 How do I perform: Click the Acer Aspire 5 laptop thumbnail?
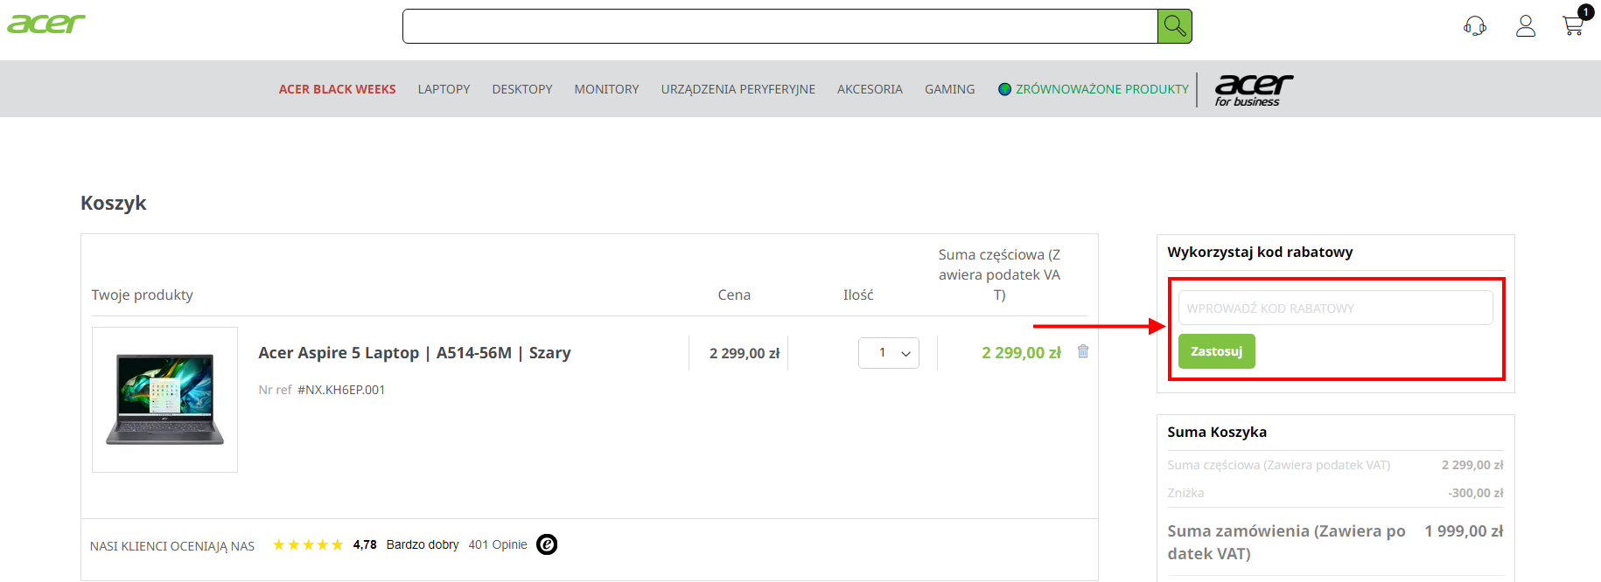pyautogui.click(x=164, y=399)
